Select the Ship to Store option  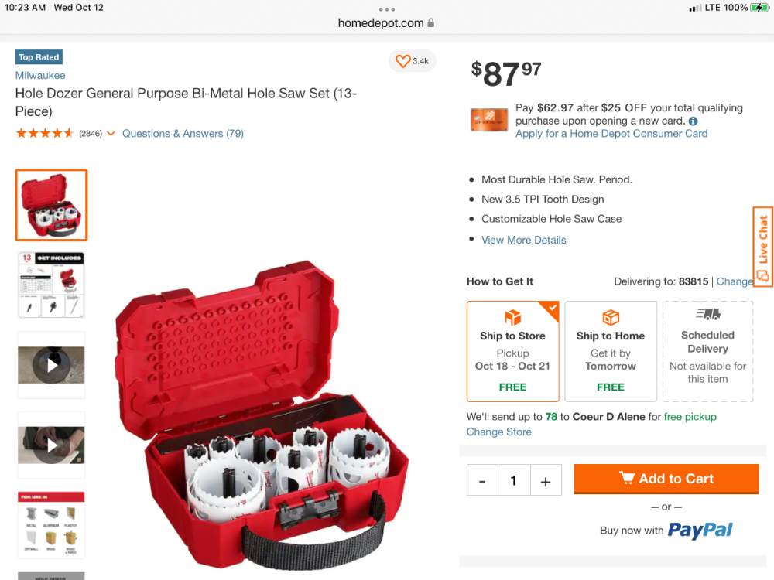[x=512, y=351]
